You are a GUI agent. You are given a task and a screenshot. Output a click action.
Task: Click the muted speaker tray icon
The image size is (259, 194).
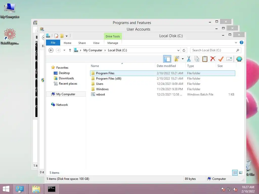tap(235, 189)
